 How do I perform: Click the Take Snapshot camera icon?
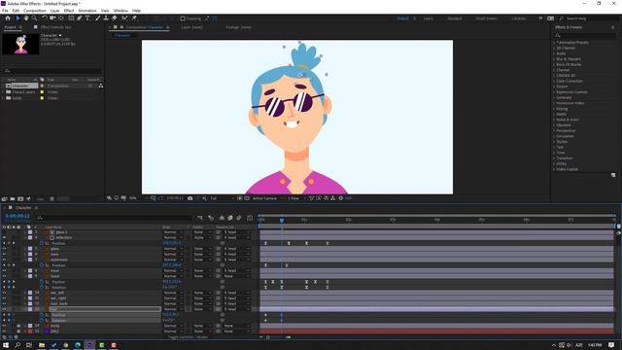pos(190,198)
